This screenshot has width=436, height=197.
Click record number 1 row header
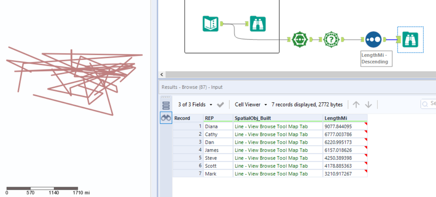pyautogui.click(x=188, y=126)
